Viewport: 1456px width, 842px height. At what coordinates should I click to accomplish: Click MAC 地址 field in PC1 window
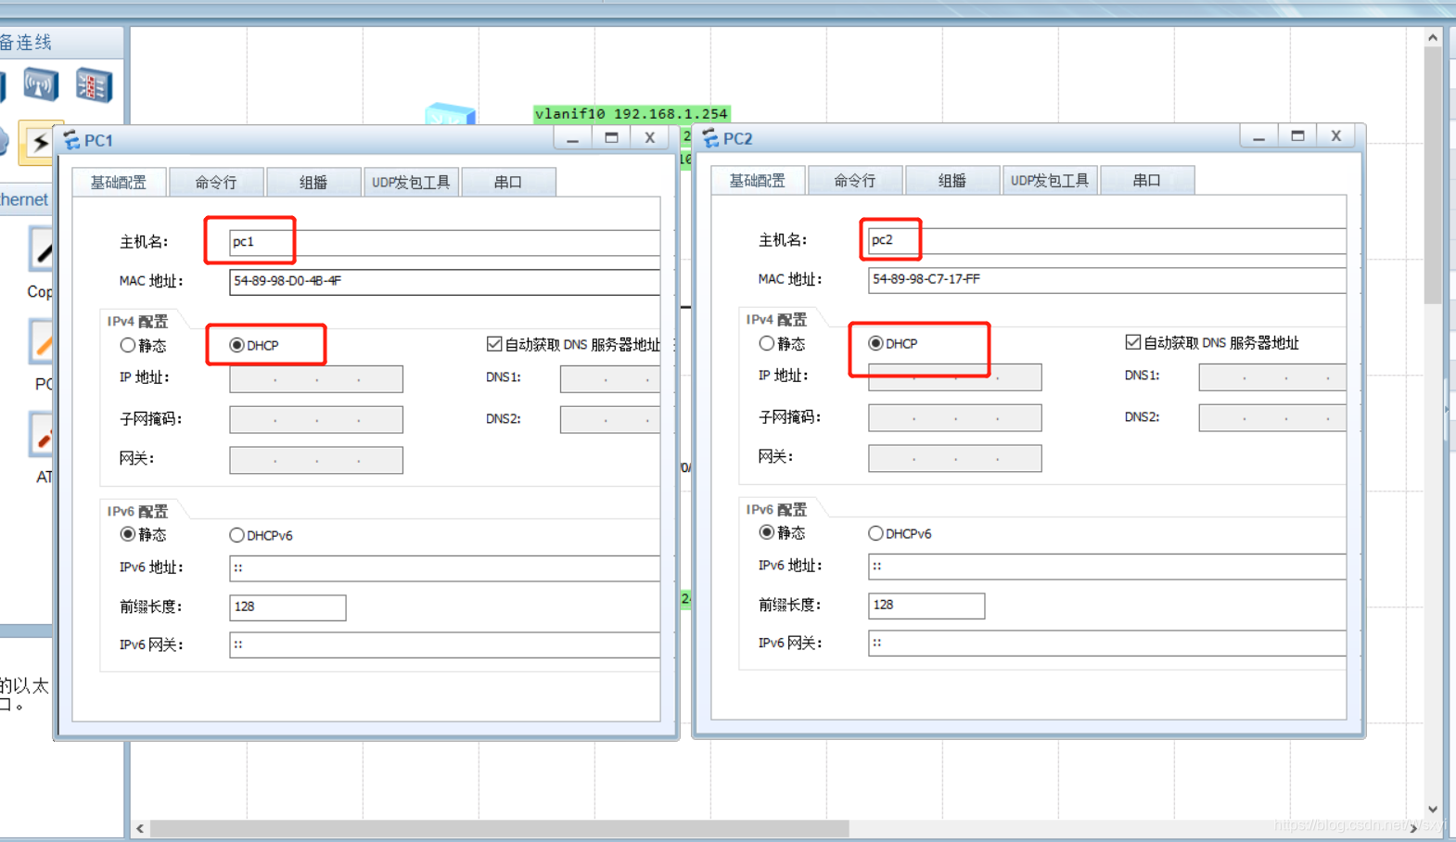[444, 281]
